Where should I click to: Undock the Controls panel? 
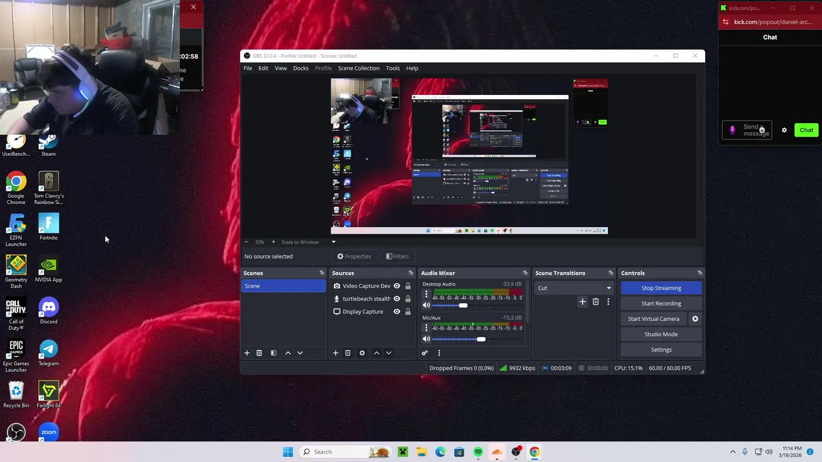point(699,273)
